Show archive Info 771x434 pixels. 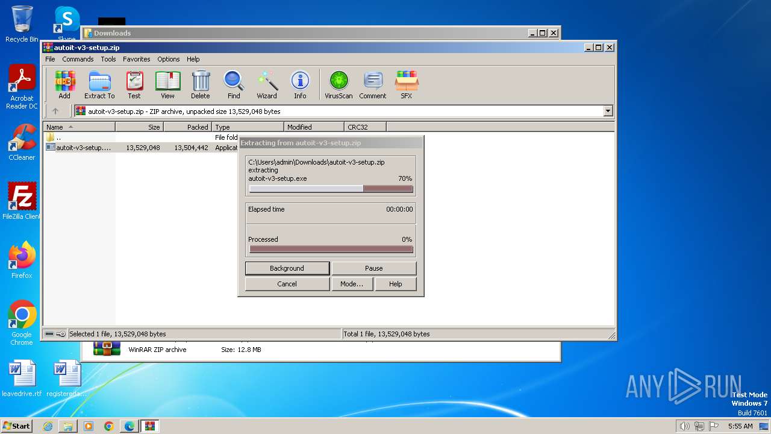point(300,84)
